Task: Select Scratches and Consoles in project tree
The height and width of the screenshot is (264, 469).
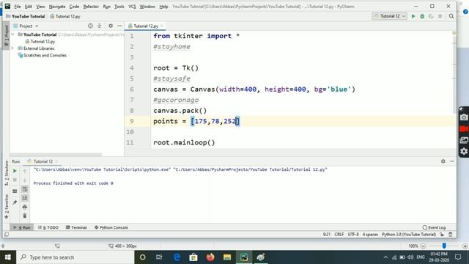Action: point(43,56)
